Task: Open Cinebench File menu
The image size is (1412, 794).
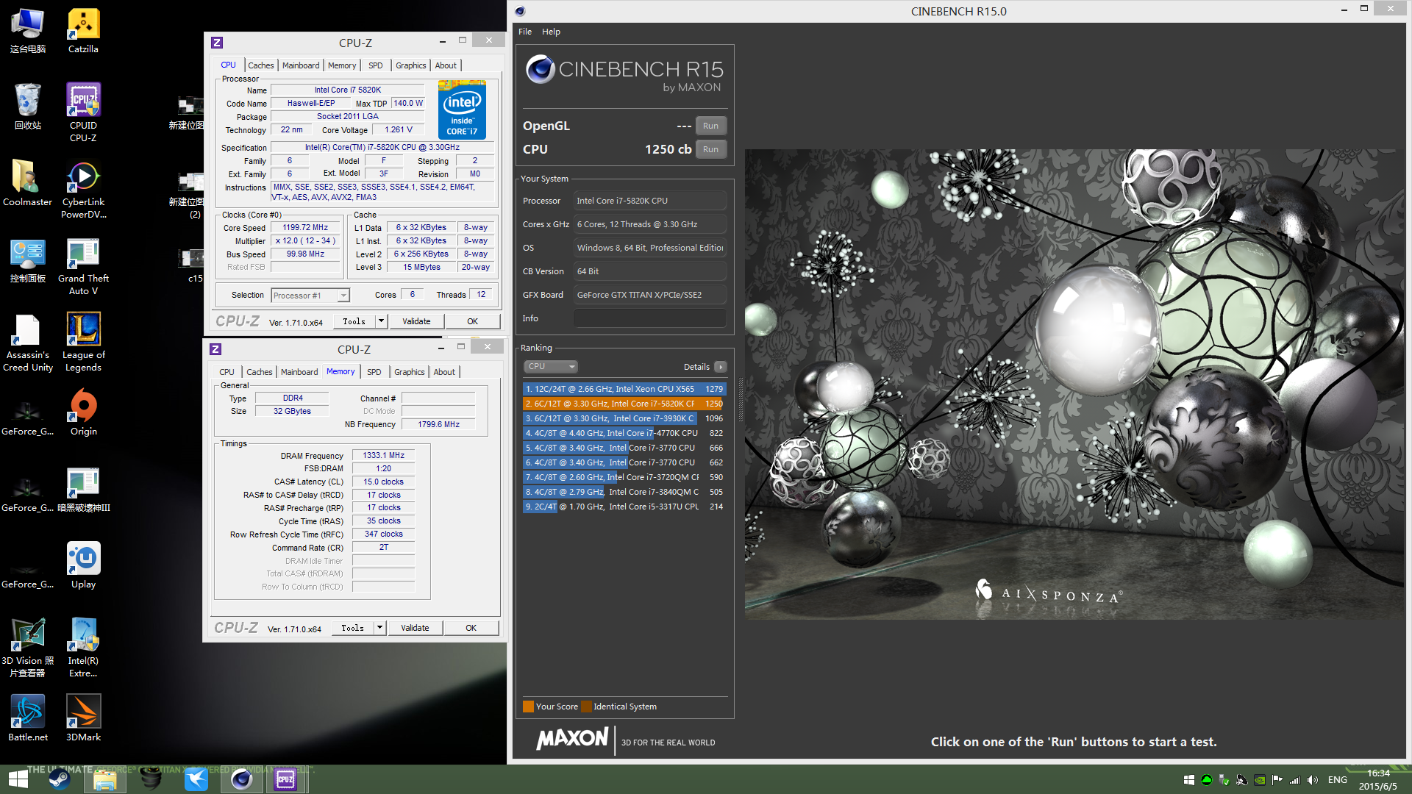Action: click(x=525, y=32)
